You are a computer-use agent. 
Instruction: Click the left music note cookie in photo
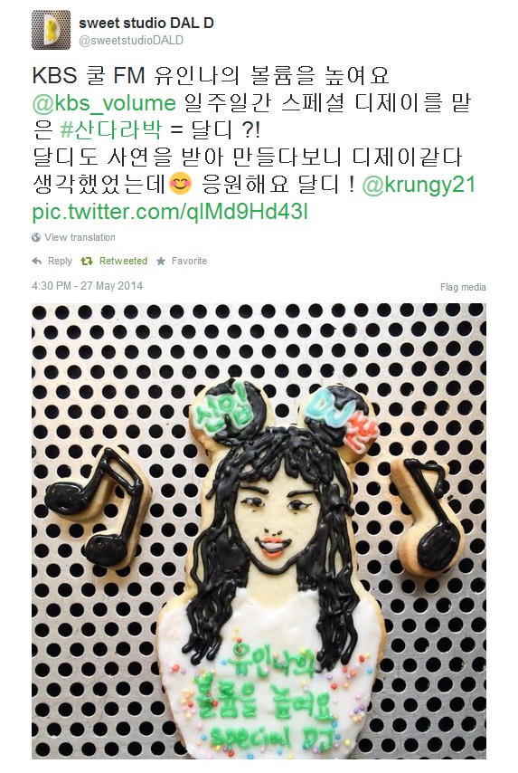pyautogui.click(x=96, y=506)
